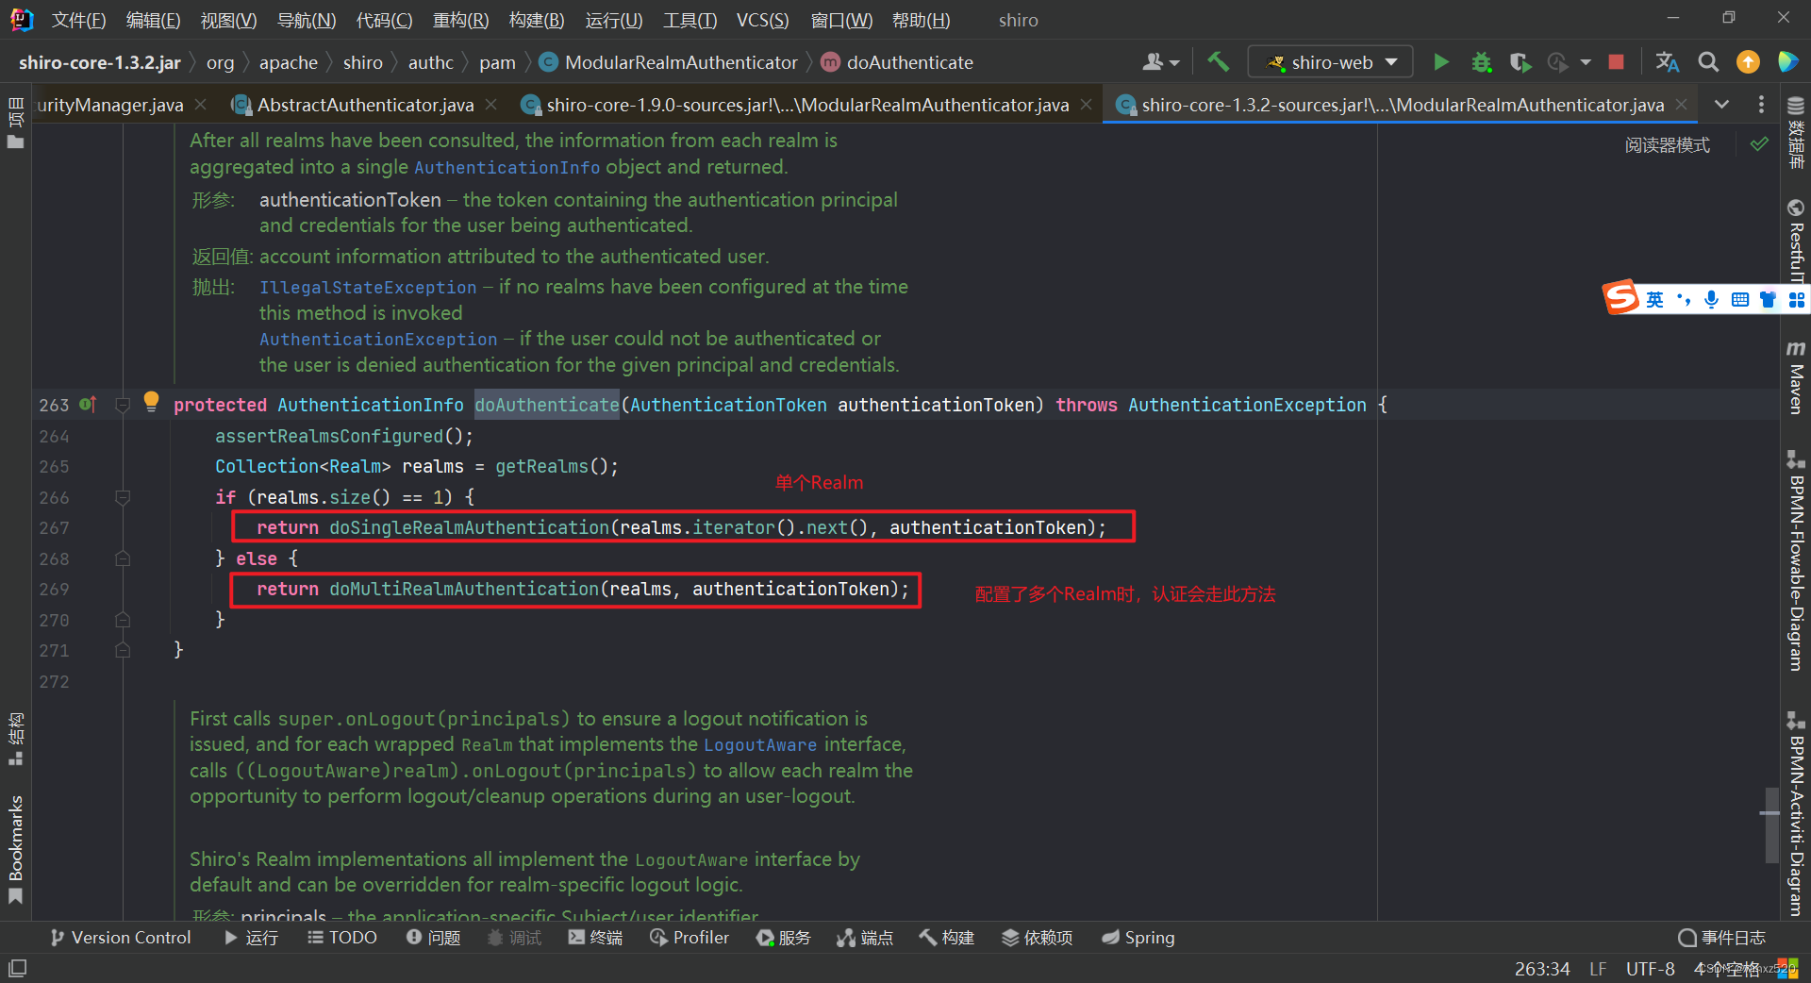Open Version Control tool window

tap(121, 938)
